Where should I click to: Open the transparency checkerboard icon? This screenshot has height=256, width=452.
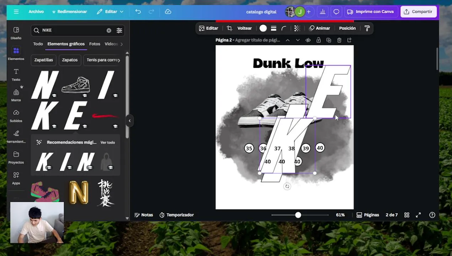[x=297, y=28]
